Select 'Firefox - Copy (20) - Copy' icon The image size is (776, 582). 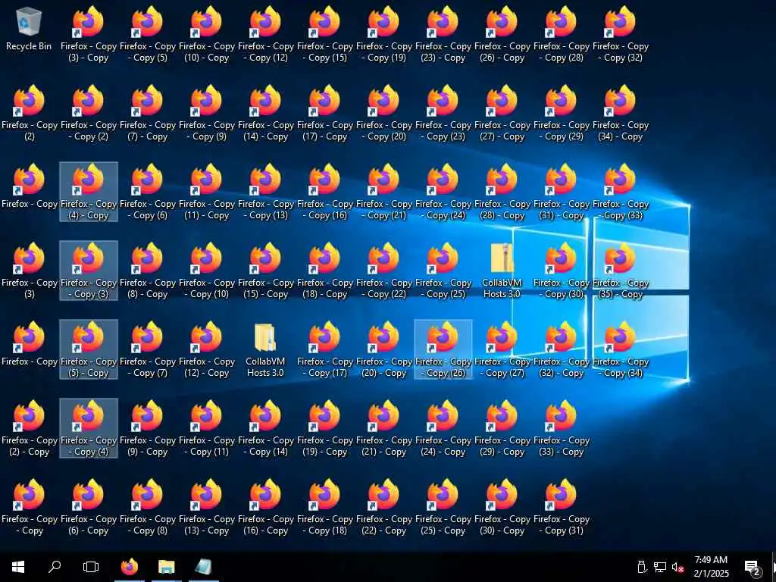384,349
